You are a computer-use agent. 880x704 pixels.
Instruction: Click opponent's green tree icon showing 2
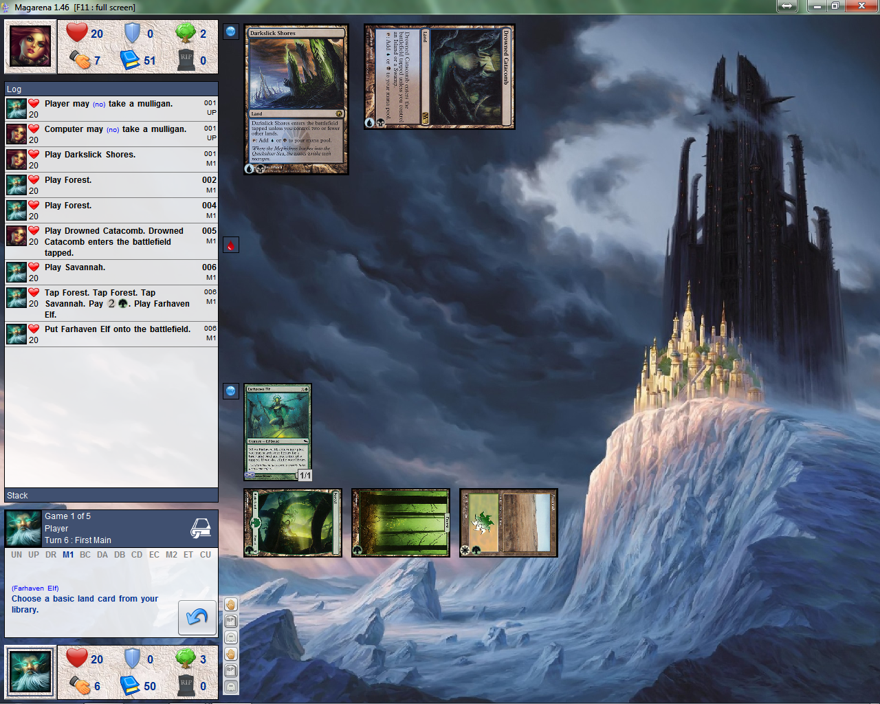click(186, 33)
